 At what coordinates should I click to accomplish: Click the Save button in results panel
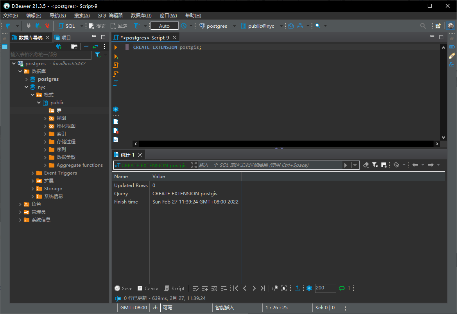(124, 288)
